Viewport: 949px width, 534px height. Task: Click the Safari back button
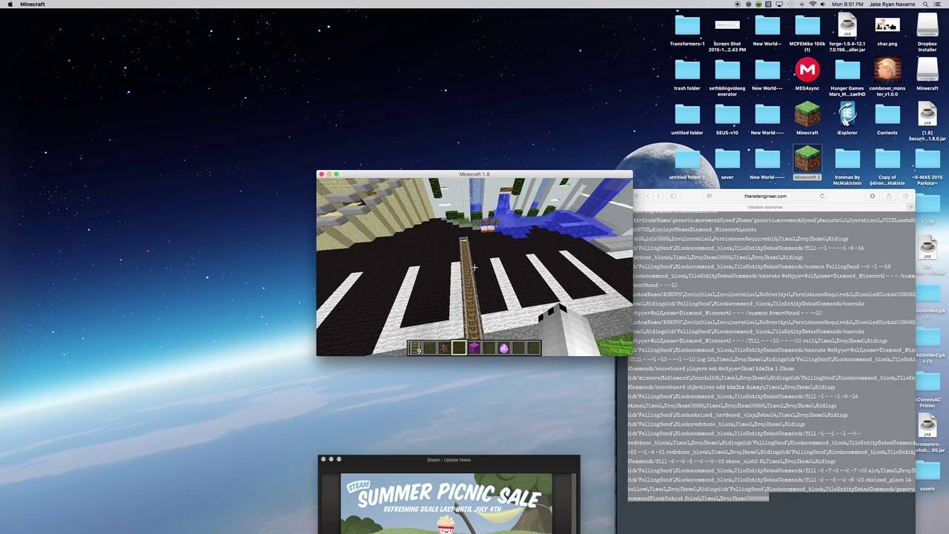pyautogui.click(x=647, y=197)
